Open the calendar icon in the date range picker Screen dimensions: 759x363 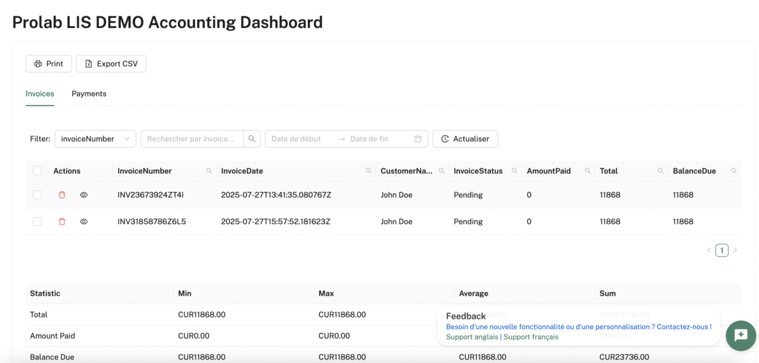click(x=417, y=139)
